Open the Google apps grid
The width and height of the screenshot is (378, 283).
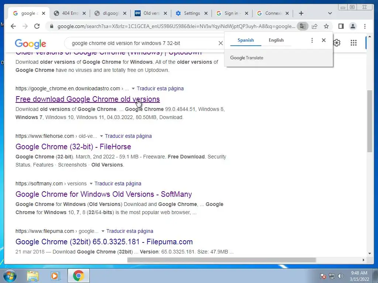[353, 43]
